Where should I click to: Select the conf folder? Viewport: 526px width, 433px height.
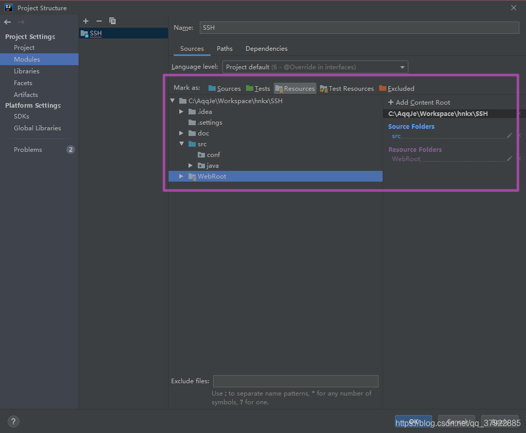(x=275, y=154)
